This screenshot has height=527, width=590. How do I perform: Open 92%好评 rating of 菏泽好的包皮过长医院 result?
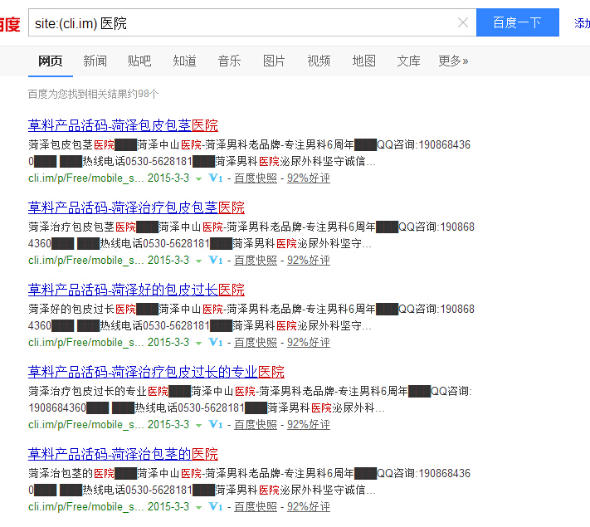point(309,342)
